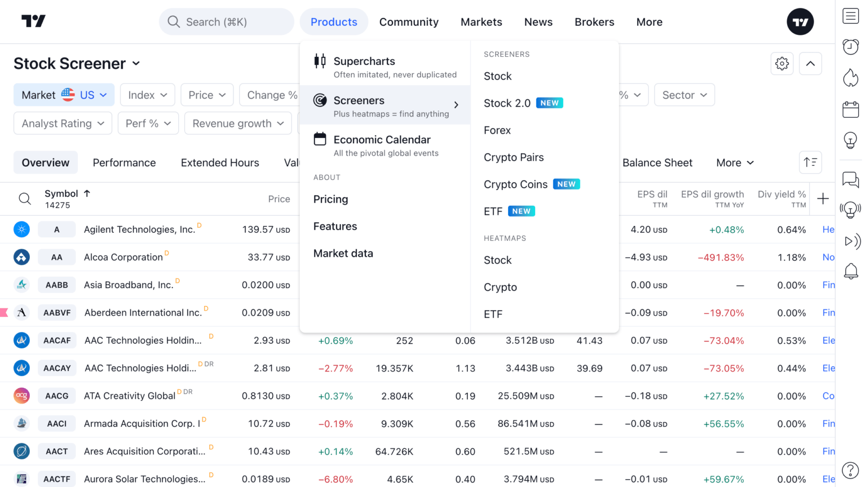The width and height of the screenshot is (866, 487).
Task: Open the Markets menu in the top bar
Action: tap(481, 21)
